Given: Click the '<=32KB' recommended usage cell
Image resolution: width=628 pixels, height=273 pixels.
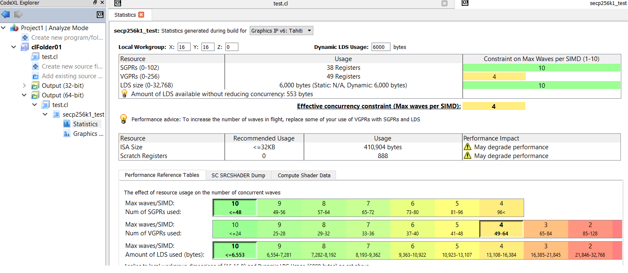Looking at the screenshot, I should [x=264, y=147].
